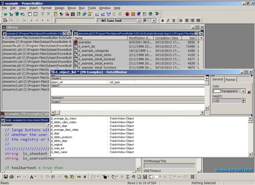Toggle the System Tree window icon
The height and width of the screenshot is (185, 255).
pyautogui.click(x=30, y=14)
